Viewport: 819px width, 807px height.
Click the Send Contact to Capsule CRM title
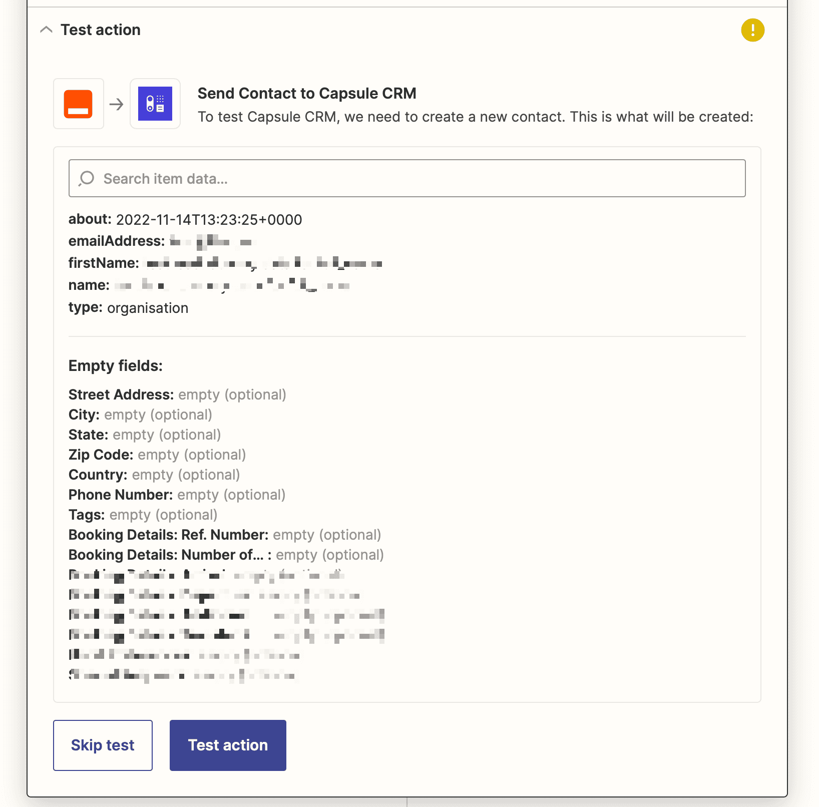pos(307,94)
